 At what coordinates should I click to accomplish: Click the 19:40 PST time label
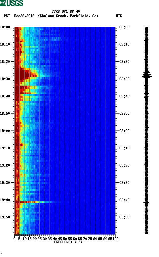(x=5, y=200)
